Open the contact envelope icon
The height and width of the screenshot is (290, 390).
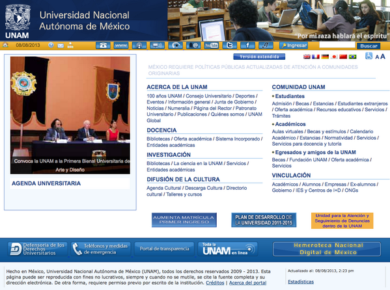[x=61, y=46]
